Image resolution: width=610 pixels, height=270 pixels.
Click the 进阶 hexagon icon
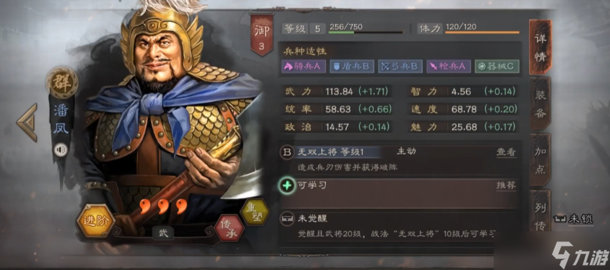[x=96, y=222]
